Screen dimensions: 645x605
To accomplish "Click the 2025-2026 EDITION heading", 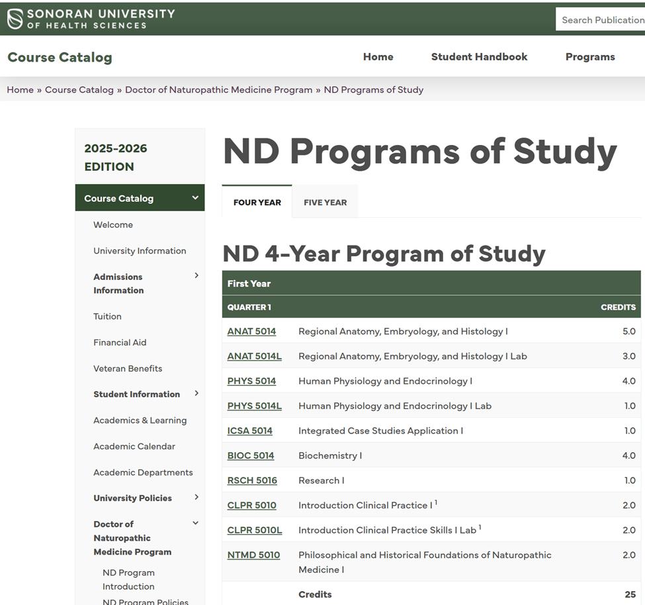I will point(116,158).
